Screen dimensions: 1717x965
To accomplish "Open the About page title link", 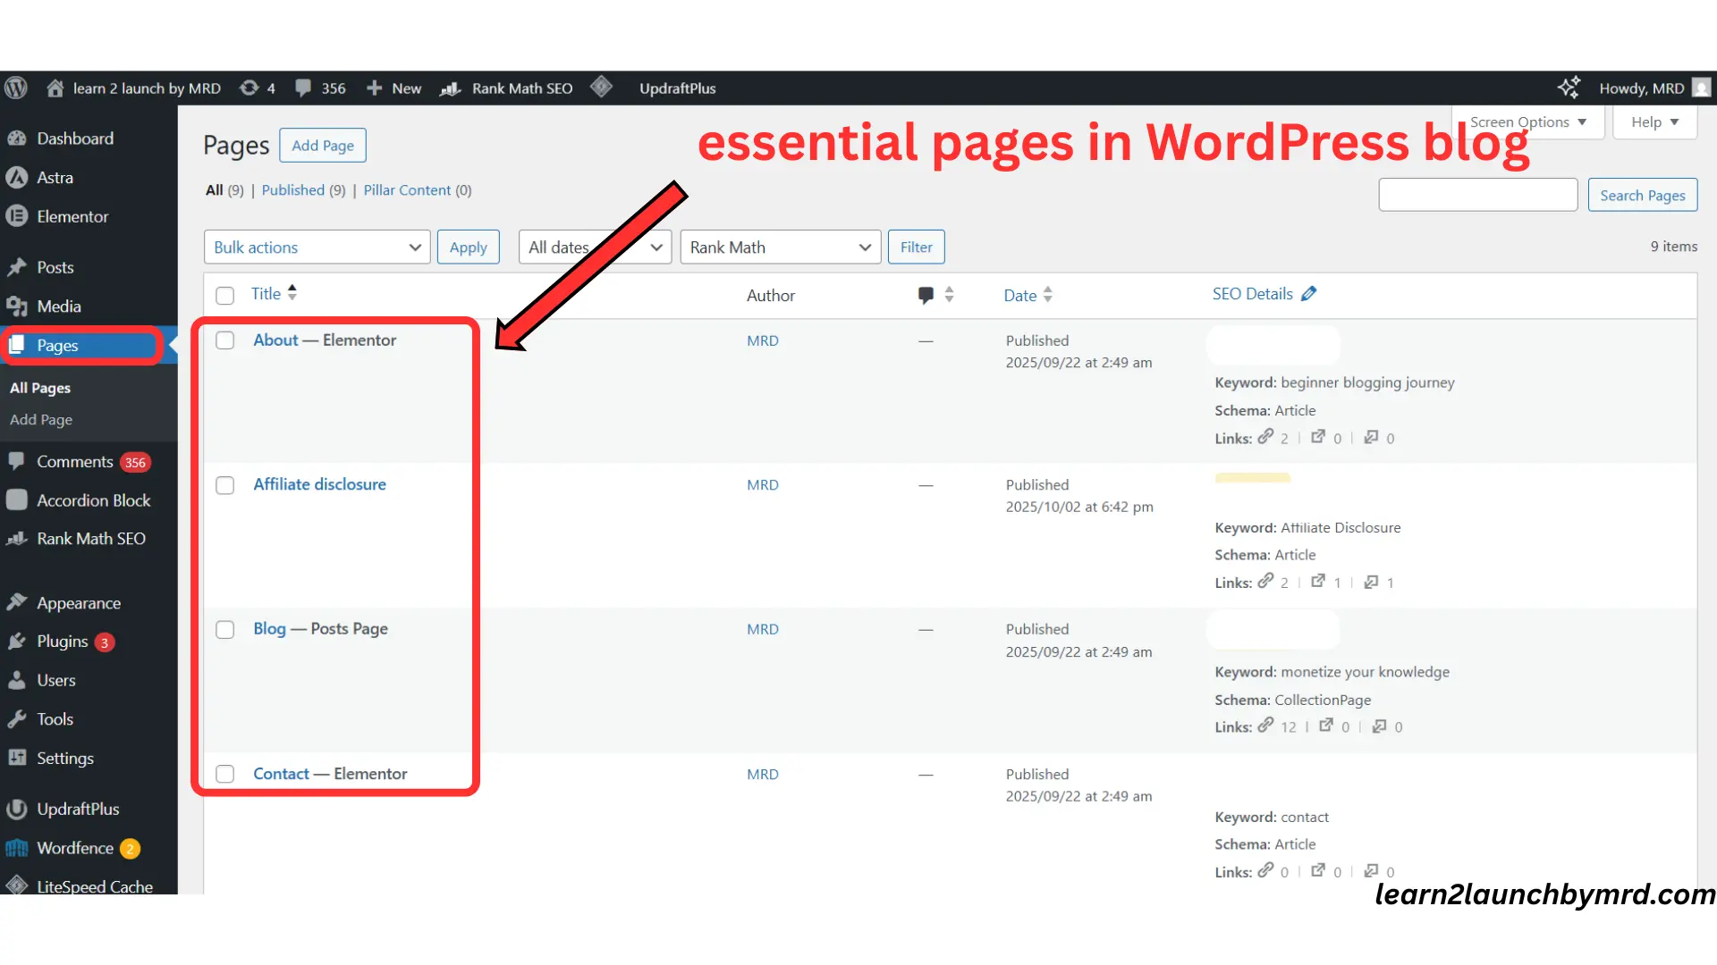I will pos(275,340).
